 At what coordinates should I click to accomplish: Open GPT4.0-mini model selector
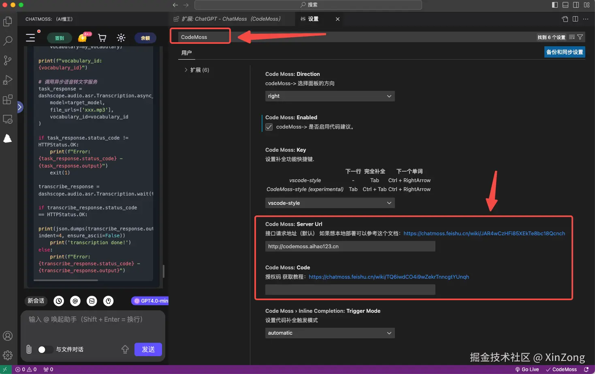150,301
